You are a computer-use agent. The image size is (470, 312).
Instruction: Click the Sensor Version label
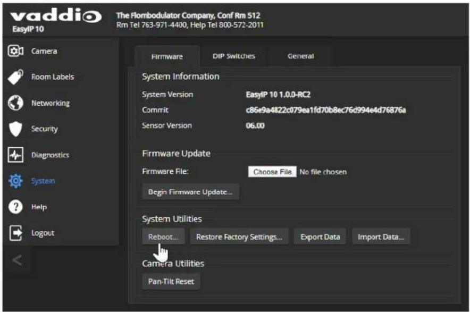click(x=167, y=125)
